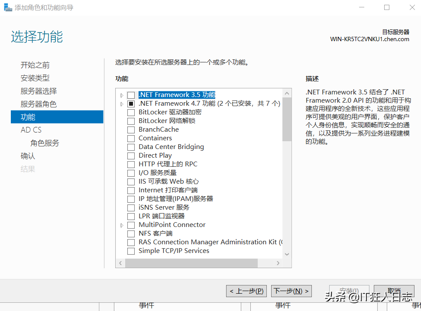
Task: Enable the Containers feature checkbox
Action: pyautogui.click(x=131, y=138)
